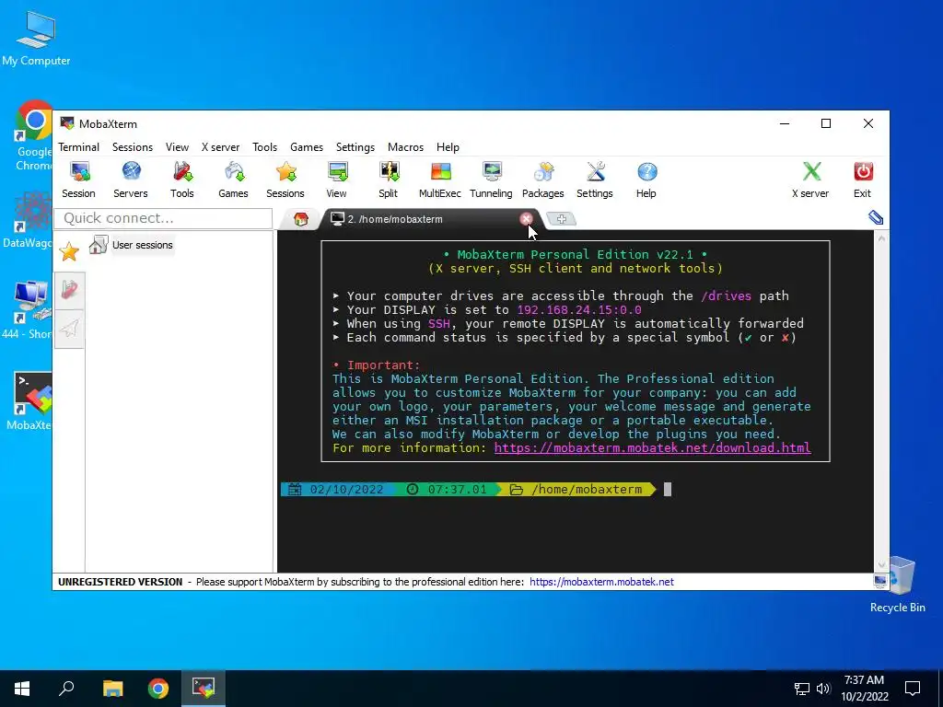Click the 192.168.24.15:0.0 display text
This screenshot has height=707, width=943.
click(579, 310)
